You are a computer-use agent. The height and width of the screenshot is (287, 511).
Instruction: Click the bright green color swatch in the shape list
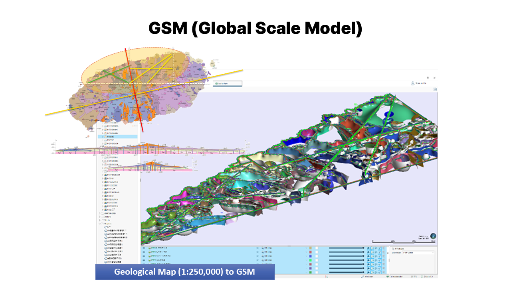point(310,260)
